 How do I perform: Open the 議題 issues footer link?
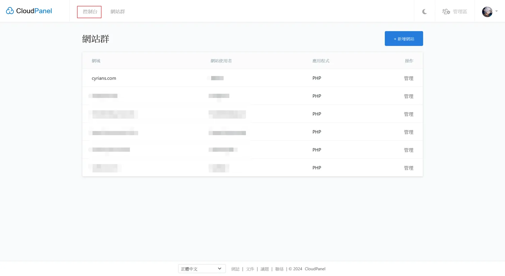click(265, 269)
